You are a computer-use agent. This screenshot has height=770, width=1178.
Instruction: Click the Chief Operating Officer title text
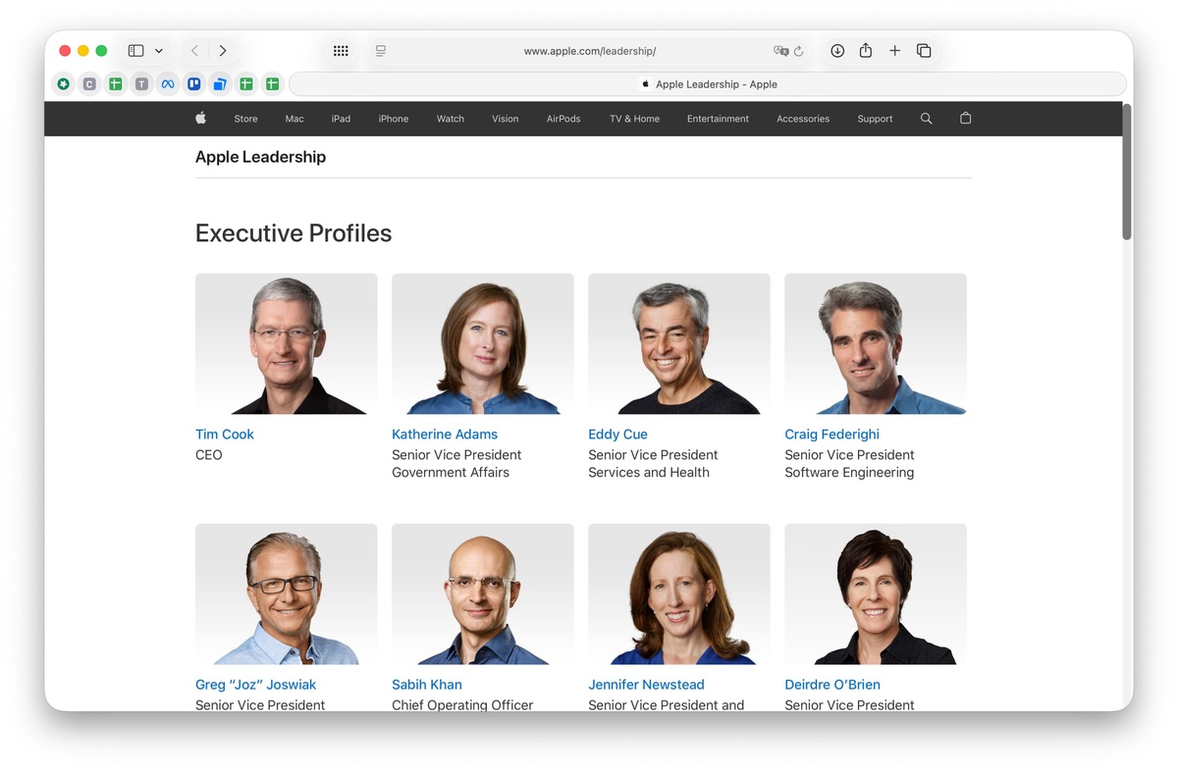[x=462, y=705]
